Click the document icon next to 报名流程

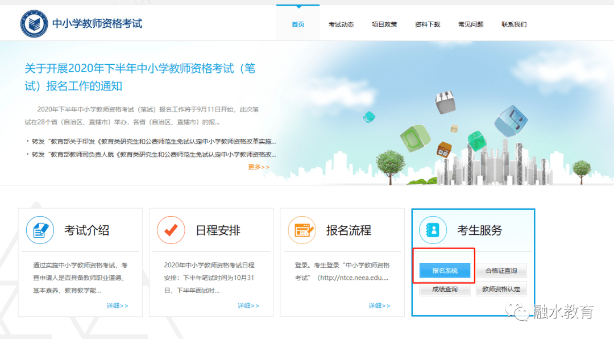302,230
